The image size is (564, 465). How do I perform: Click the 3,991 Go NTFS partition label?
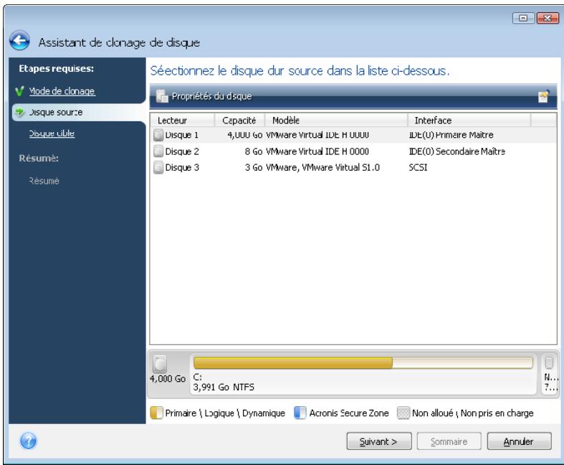tap(224, 387)
